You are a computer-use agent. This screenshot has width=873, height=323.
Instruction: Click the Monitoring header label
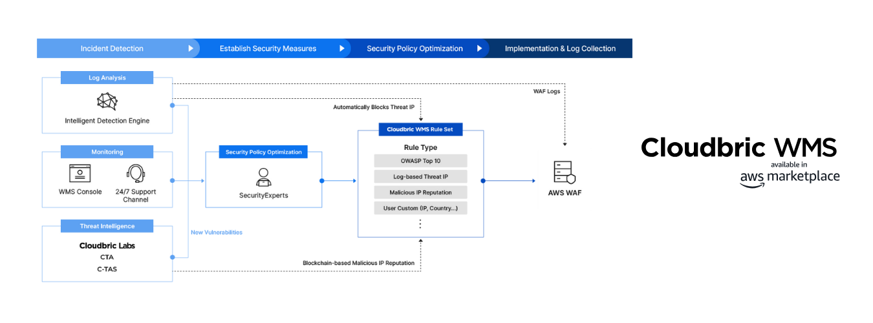pyautogui.click(x=107, y=152)
